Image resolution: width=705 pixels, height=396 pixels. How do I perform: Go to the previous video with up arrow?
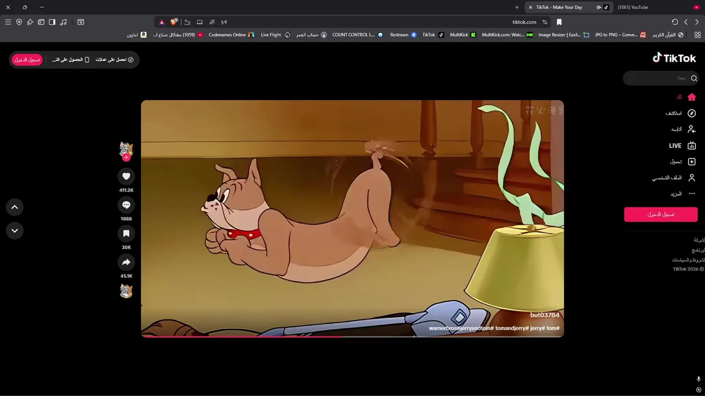pyautogui.click(x=15, y=207)
